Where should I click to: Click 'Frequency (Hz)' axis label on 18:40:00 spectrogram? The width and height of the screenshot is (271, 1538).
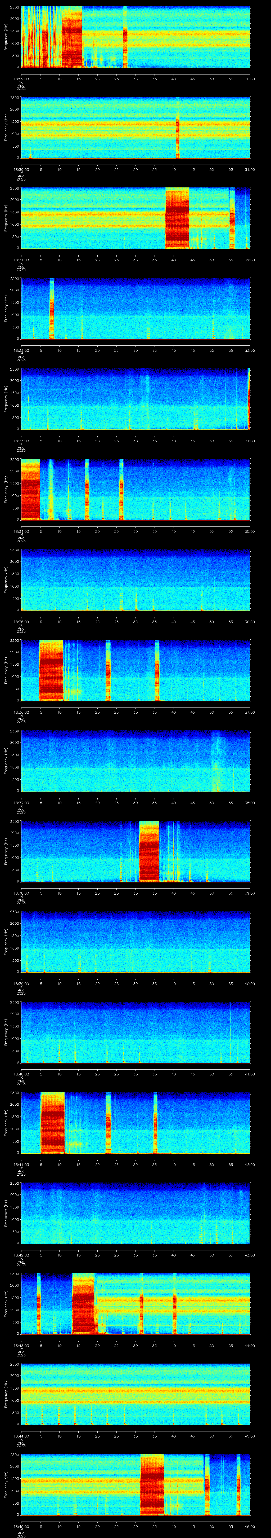tap(6, 1032)
